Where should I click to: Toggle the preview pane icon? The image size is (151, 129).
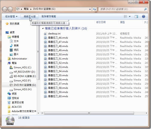[x=136, y=16]
